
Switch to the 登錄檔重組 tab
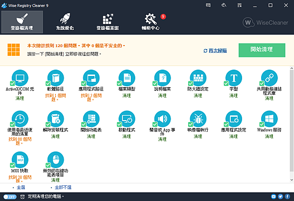[x=108, y=22]
